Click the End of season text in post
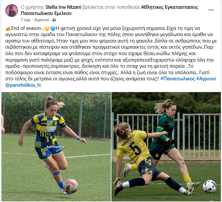222x202 pixels. click(26, 28)
